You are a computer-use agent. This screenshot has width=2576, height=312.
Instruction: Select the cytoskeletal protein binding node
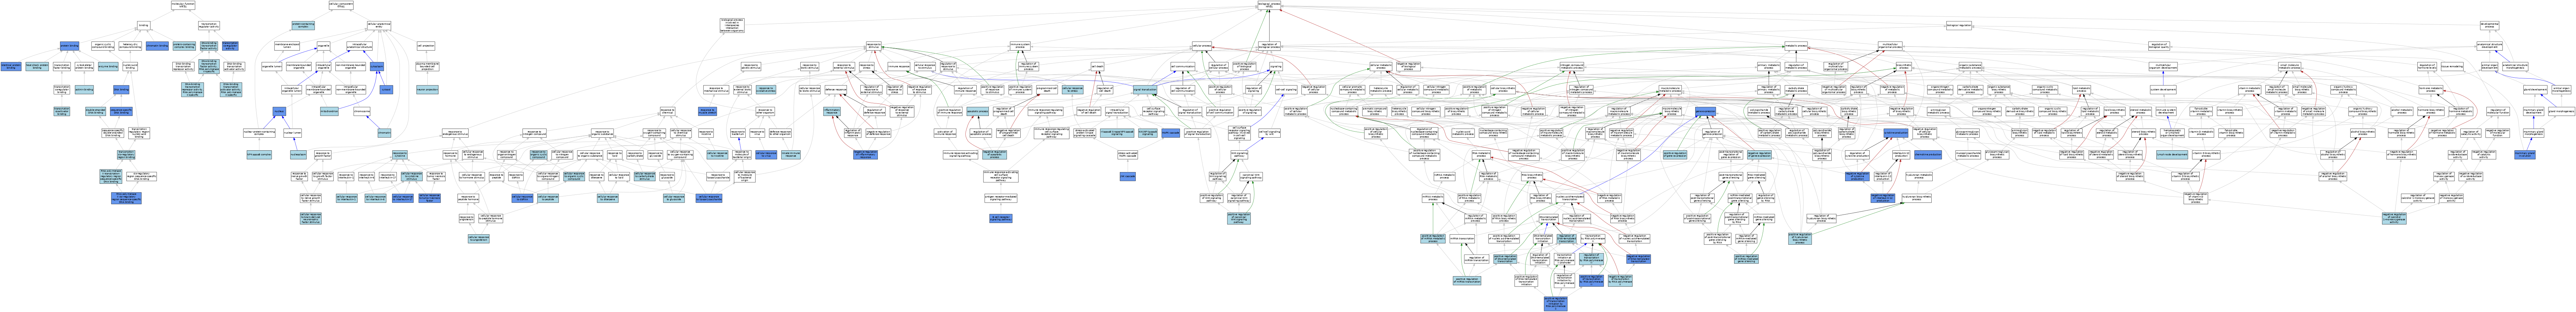click(x=84, y=66)
